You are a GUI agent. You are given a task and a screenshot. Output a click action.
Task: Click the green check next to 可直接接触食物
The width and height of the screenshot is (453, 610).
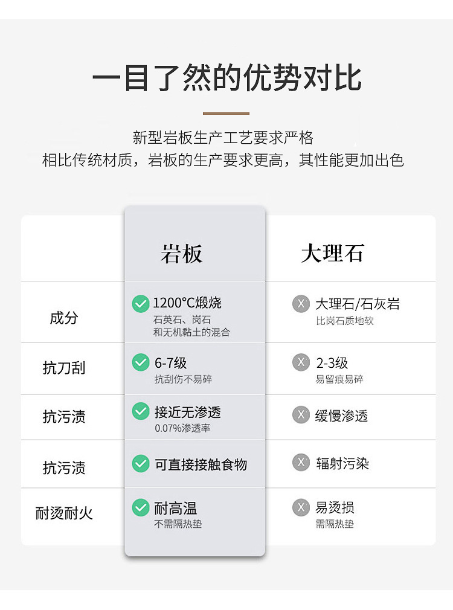pos(141,464)
